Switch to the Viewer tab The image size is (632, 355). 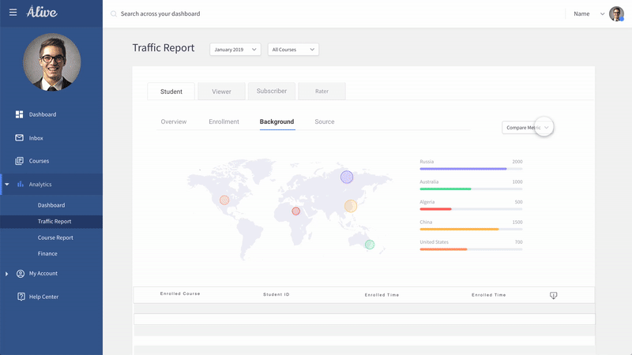coord(221,92)
